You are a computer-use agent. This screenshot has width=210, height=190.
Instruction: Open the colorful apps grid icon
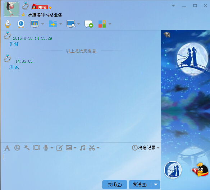coord(102,24)
